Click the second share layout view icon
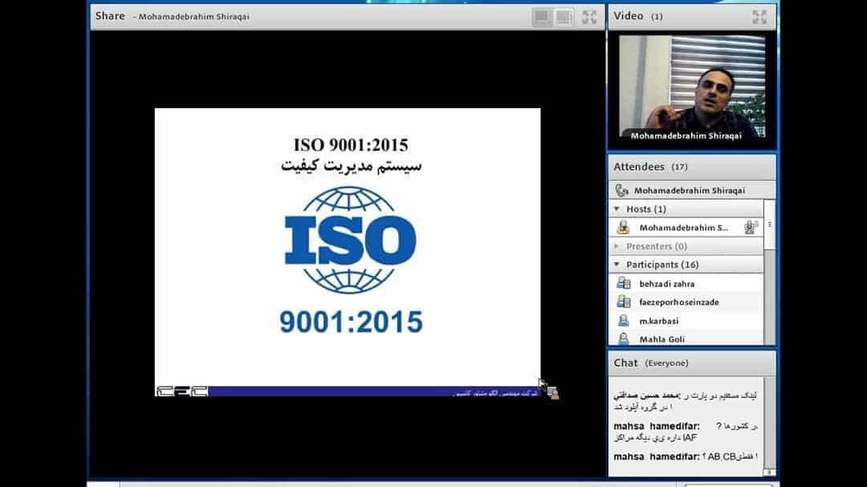The image size is (867, 487). point(564,17)
